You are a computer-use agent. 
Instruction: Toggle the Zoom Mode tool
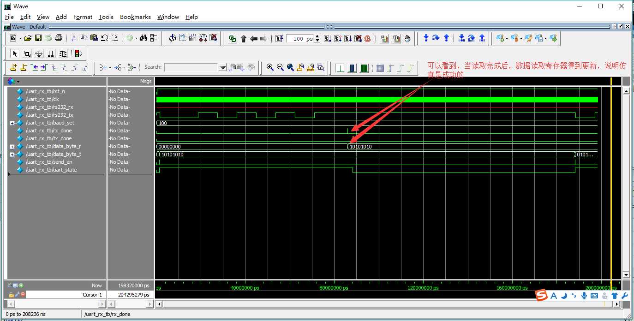27,53
